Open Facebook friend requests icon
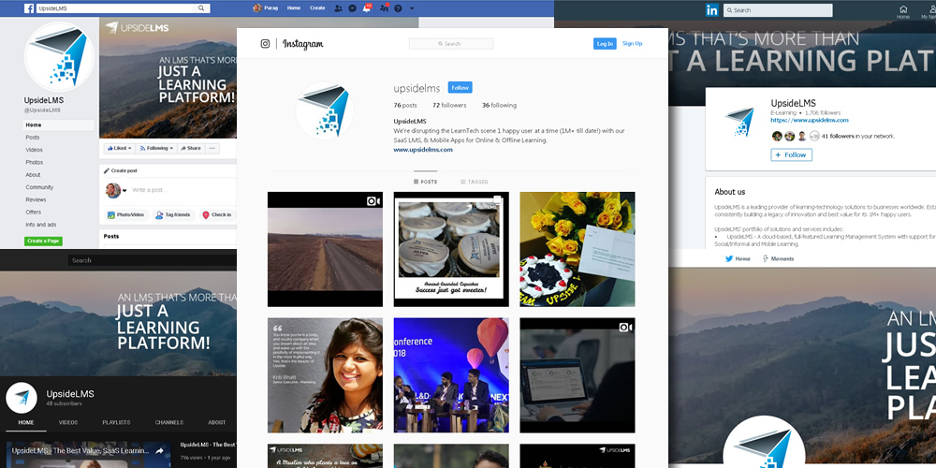The image size is (936, 468). 339,8
